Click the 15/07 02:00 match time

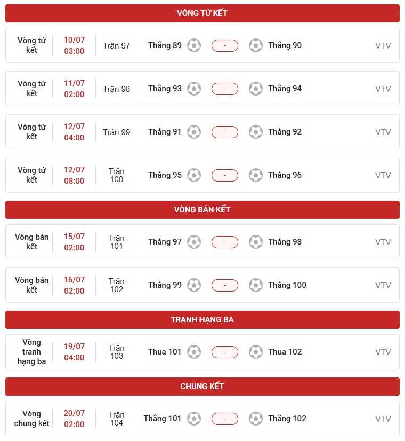[74, 242]
